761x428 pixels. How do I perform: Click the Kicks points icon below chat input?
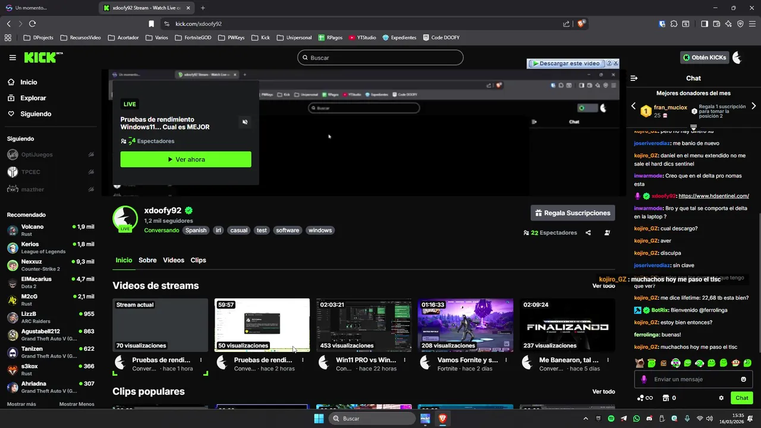pos(644,398)
